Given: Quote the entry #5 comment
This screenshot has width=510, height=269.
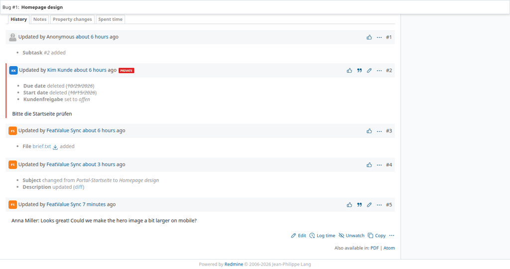Looking at the screenshot, I should coord(360,205).
